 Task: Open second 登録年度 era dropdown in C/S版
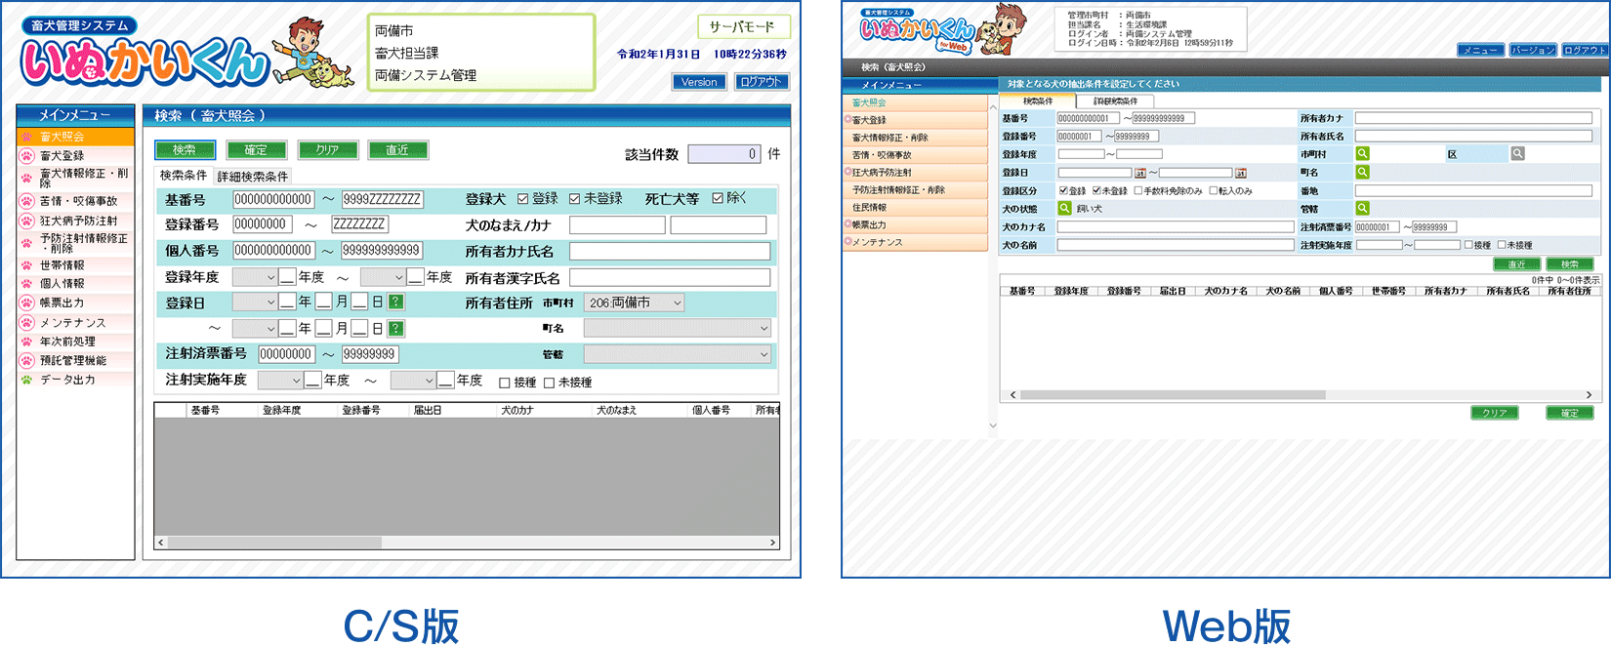pos(383,277)
